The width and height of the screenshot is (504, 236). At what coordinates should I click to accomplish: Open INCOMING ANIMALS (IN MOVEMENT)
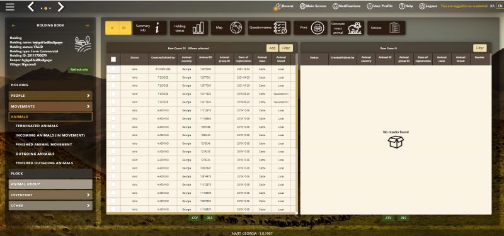[x=50, y=135]
